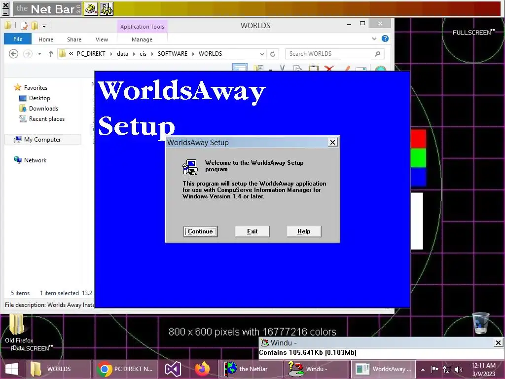Open Downloads in navigation pane
The height and width of the screenshot is (379, 505).
(43, 108)
